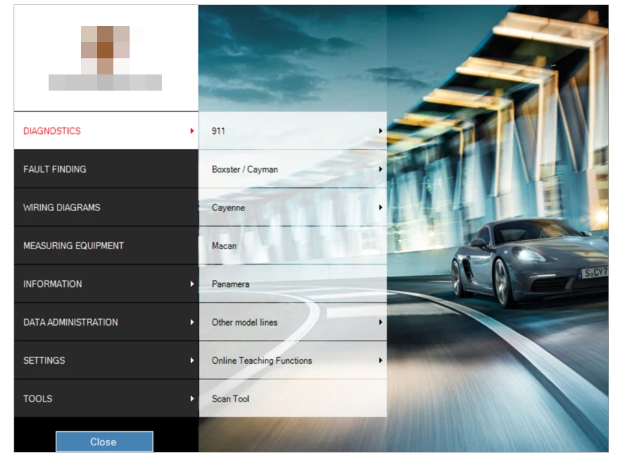Launch the Scan Tool entry
622x459 pixels.
click(293, 398)
